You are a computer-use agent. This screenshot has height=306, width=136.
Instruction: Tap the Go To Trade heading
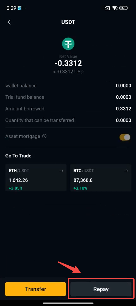18,156
